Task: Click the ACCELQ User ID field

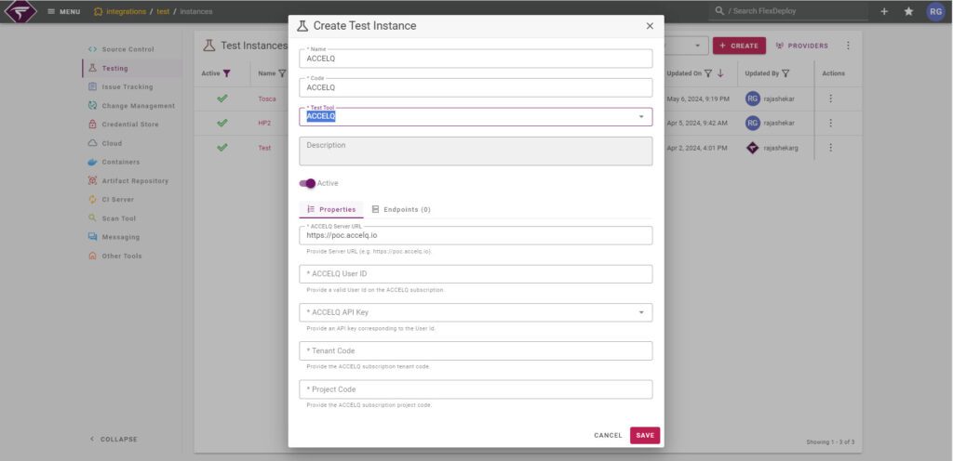Action: click(476, 273)
